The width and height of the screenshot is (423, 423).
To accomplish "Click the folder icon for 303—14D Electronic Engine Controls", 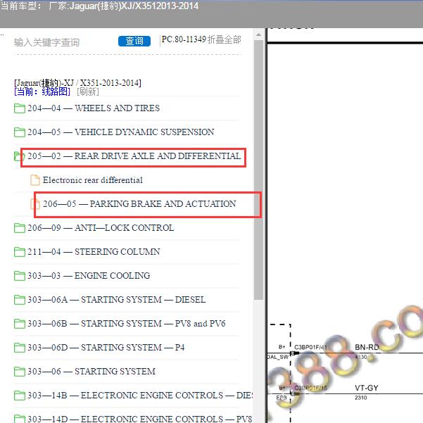I will click(x=20, y=419).
